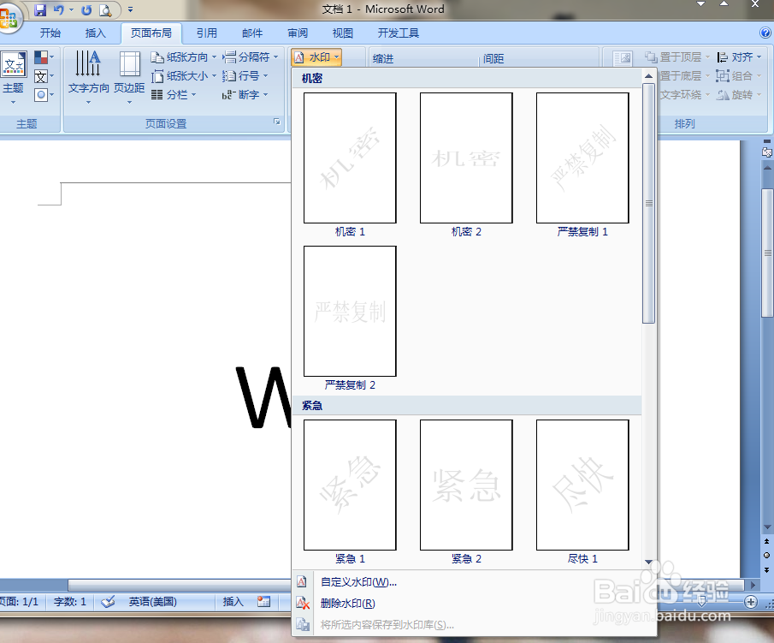Switch to the 插入 ribbon tab
Screen dimensions: 774x643
click(95, 33)
